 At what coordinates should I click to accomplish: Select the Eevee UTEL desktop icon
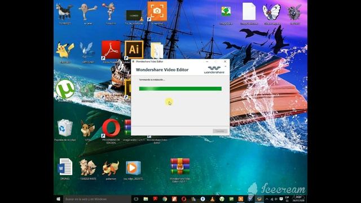88,129
